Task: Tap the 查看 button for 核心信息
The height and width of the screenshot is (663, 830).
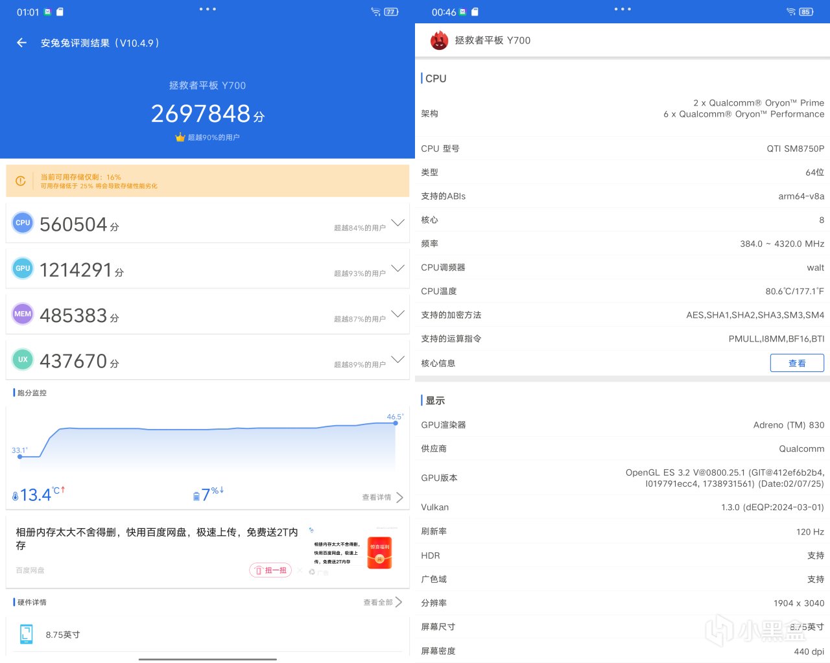Action: [797, 363]
